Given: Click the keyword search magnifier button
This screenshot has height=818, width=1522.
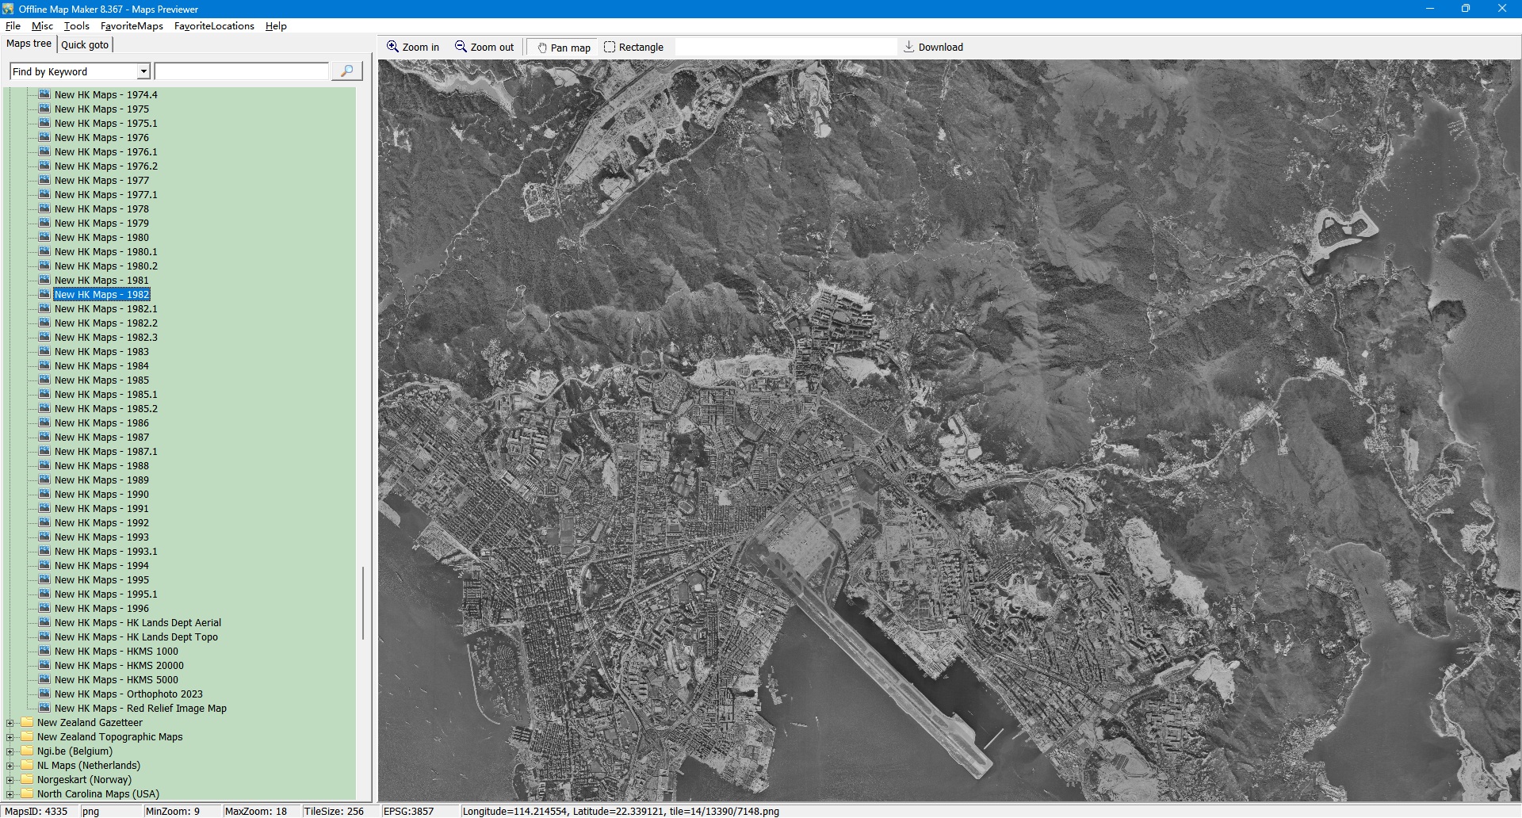Looking at the screenshot, I should pyautogui.click(x=346, y=71).
